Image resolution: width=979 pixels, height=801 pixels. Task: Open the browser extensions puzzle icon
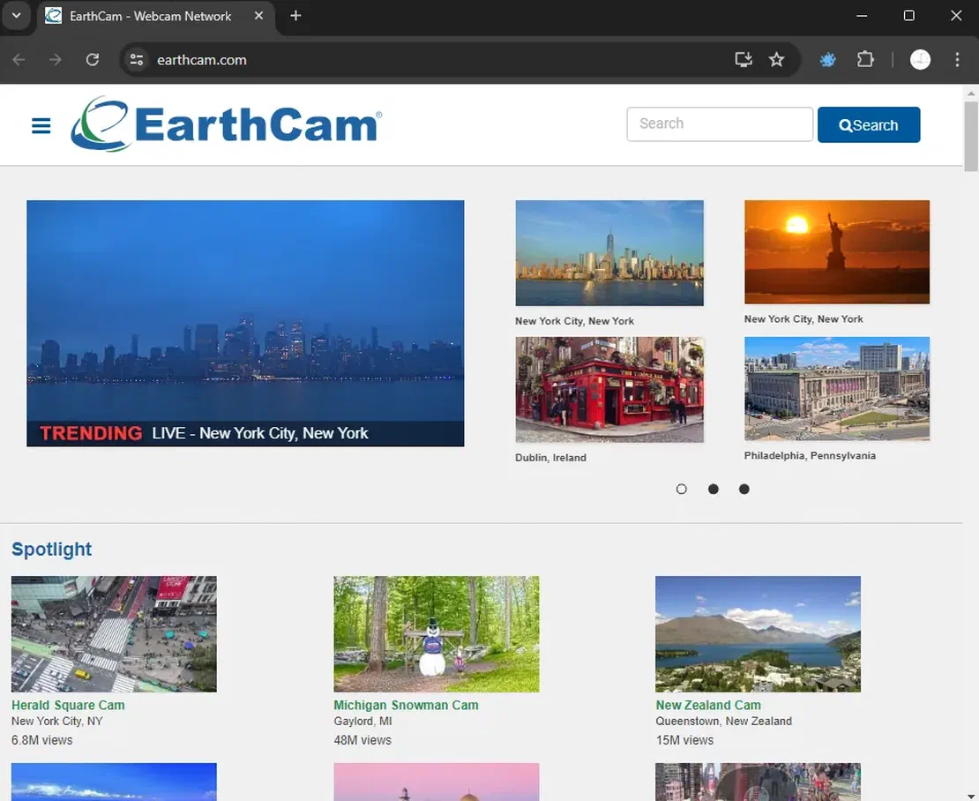pyautogui.click(x=865, y=59)
